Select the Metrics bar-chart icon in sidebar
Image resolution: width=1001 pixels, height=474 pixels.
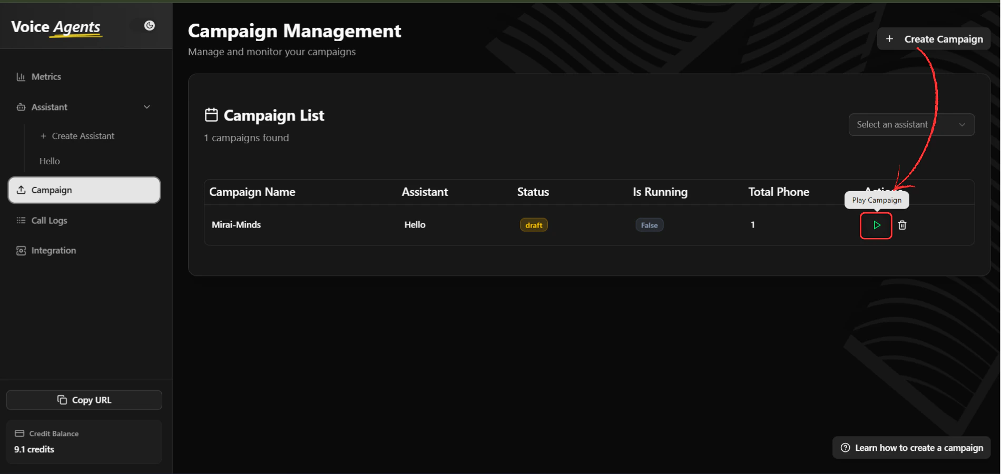click(21, 76)
